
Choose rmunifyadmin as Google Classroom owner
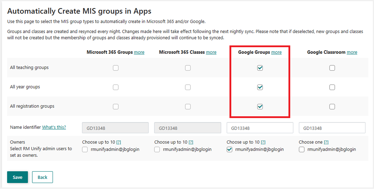(301, 149)
